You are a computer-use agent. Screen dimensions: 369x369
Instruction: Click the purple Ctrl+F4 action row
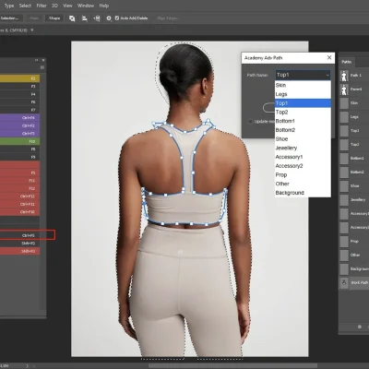click(19, 118)
